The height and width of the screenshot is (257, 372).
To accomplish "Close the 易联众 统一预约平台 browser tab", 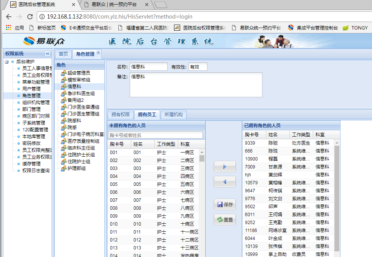I will coord(147,5).
